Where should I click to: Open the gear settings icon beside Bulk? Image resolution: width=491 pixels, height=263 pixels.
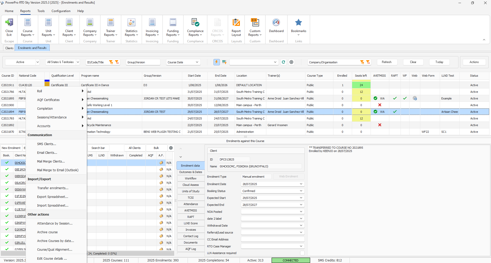coord(171,148)
